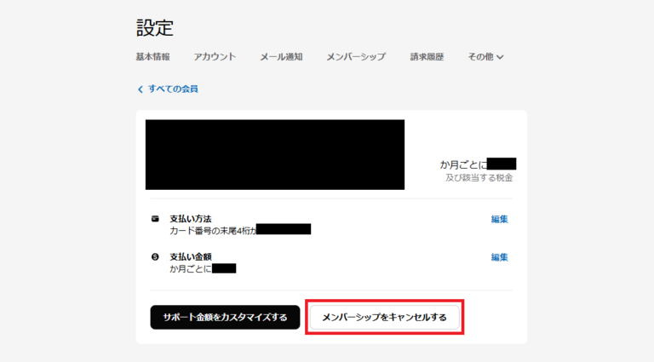Click メンバーシップをキャンセルする button
This screenshot has height=362, width=654.
pos(384,318)
